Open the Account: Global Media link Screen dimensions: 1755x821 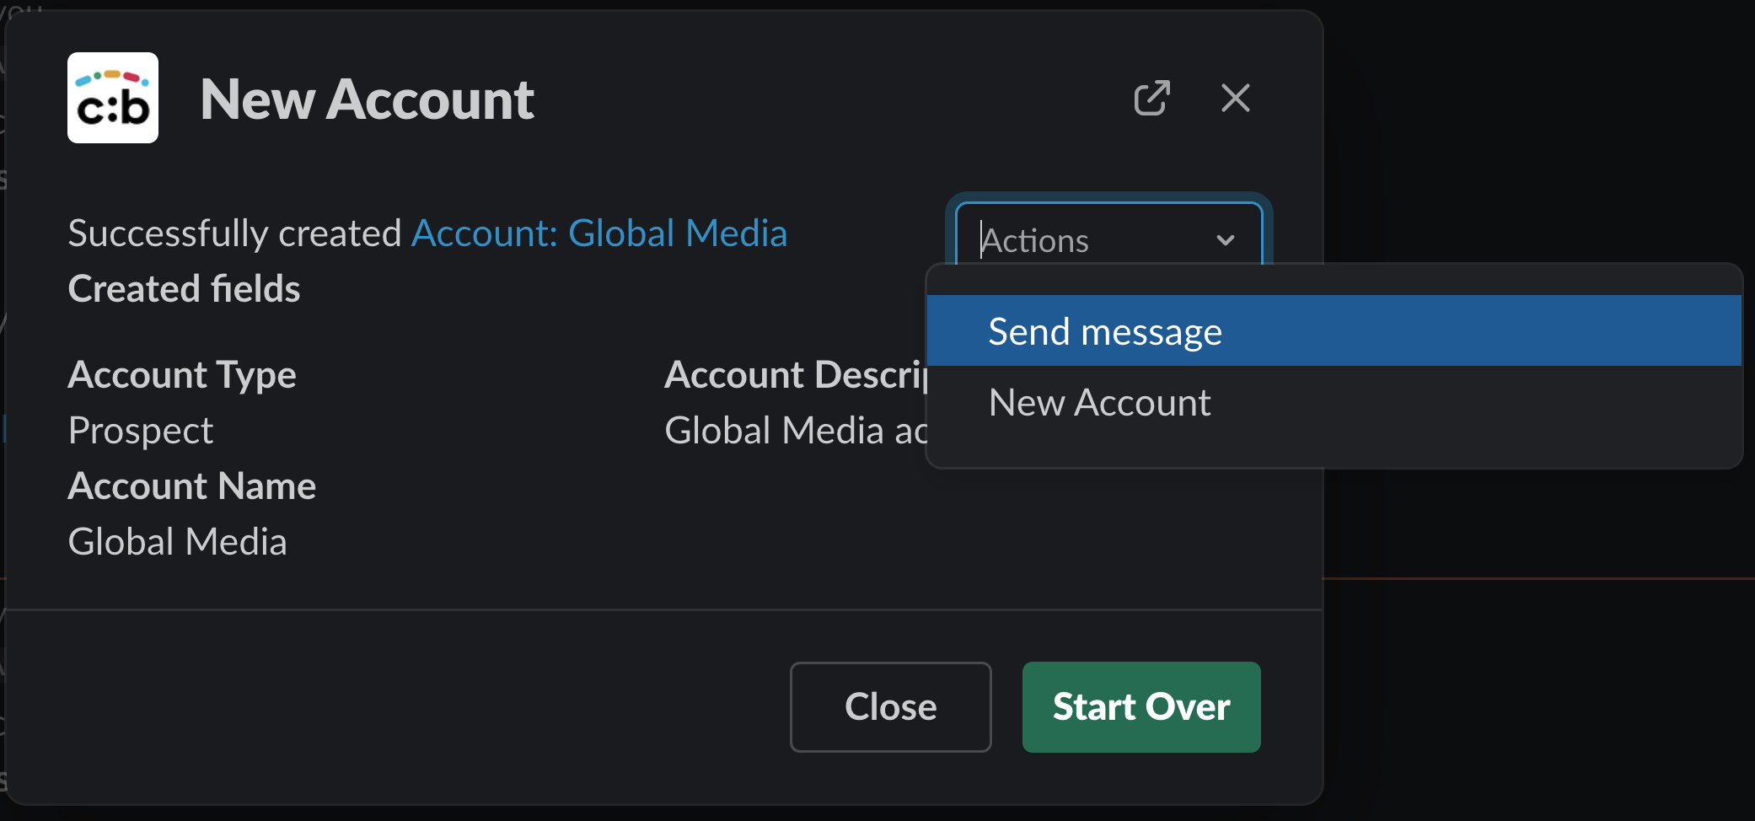coord(598,233)
